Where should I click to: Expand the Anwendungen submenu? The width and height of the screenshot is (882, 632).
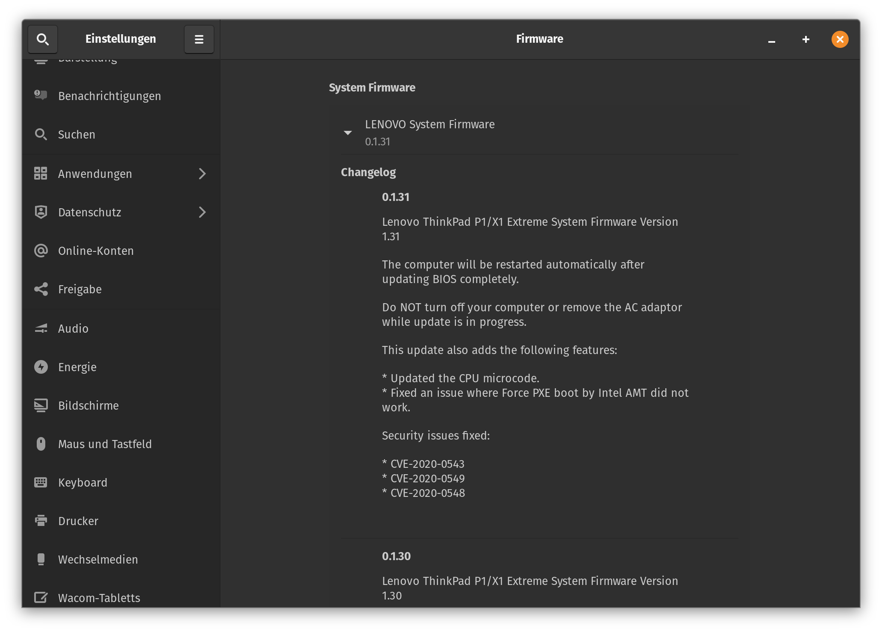(202, 174)
